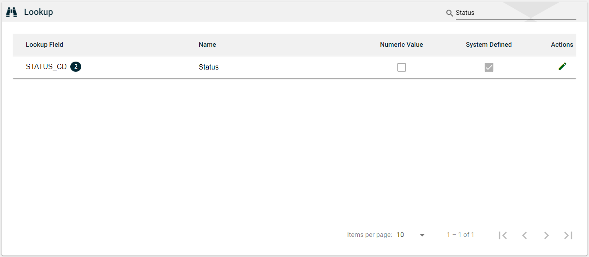Screen dimensions: 589x257
Task: Click the magnifying glass search icon
Action: [x=449, y=13]
